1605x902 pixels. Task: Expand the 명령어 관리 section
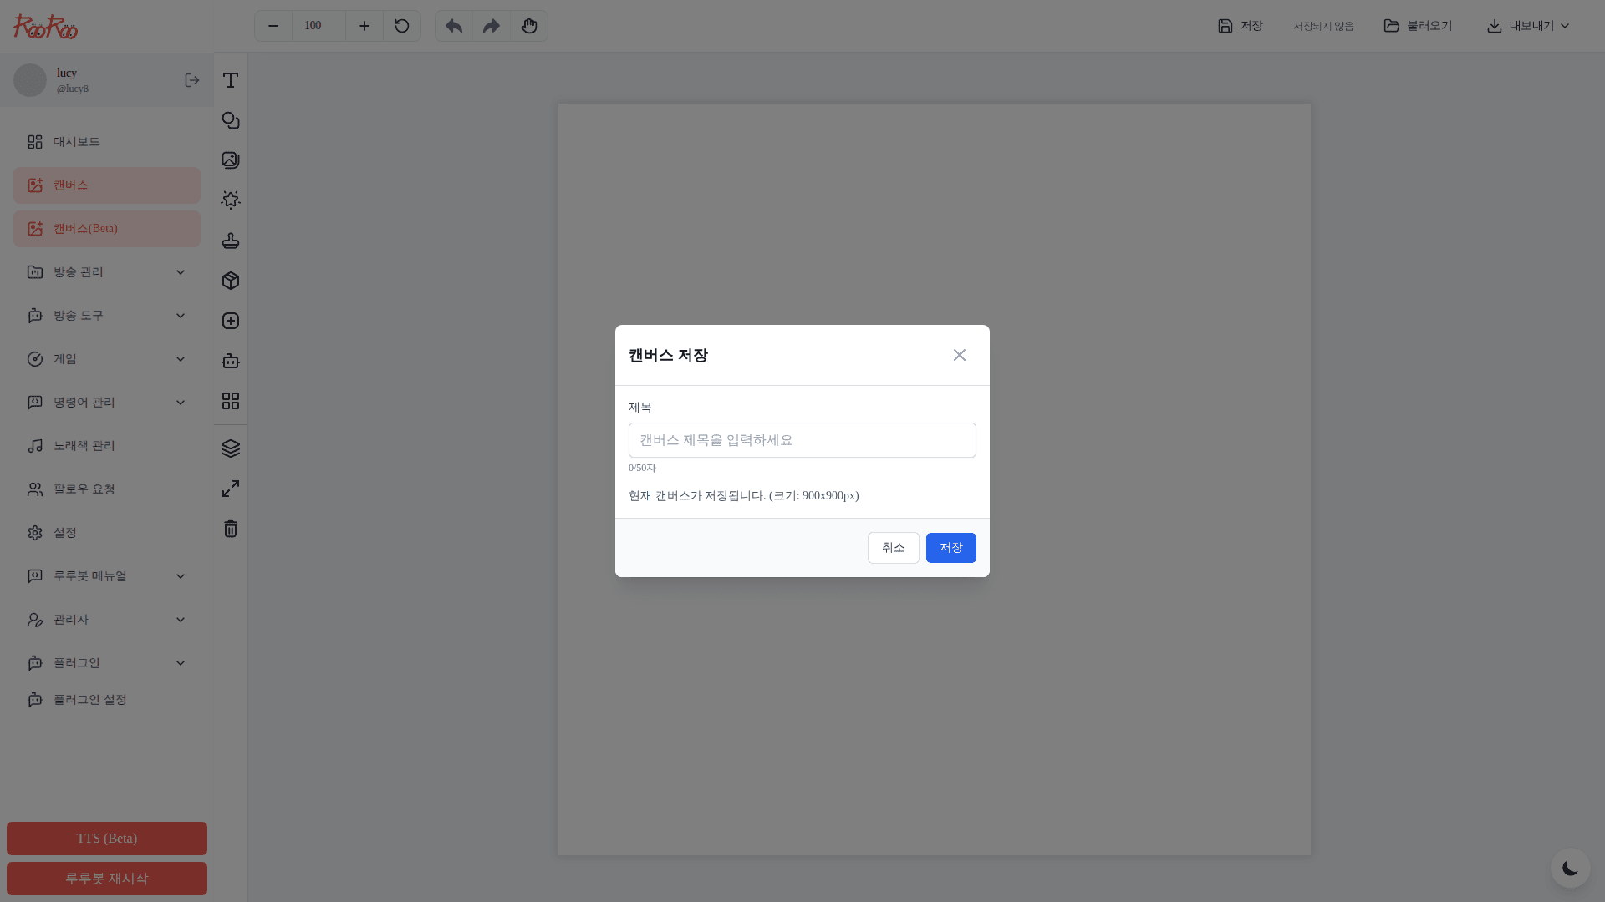107,403
